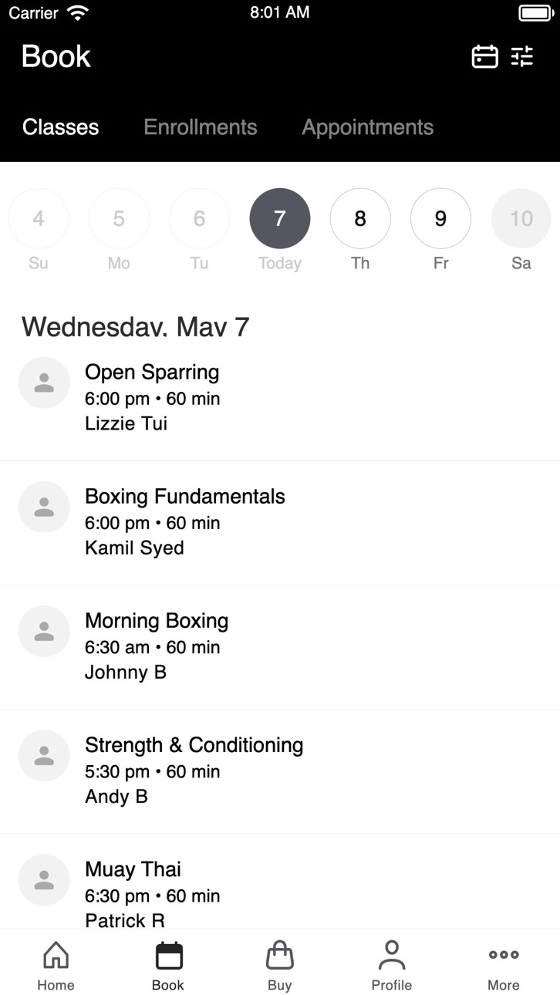Open the Boxing Fundamentals class
The width and height of the screenshot is (560, 995).
(280, 523)
